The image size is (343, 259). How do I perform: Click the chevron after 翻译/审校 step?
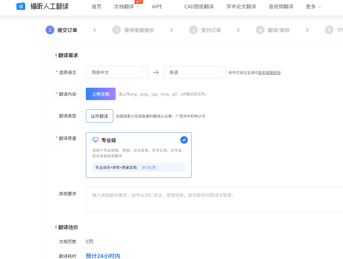pos(307,30)
